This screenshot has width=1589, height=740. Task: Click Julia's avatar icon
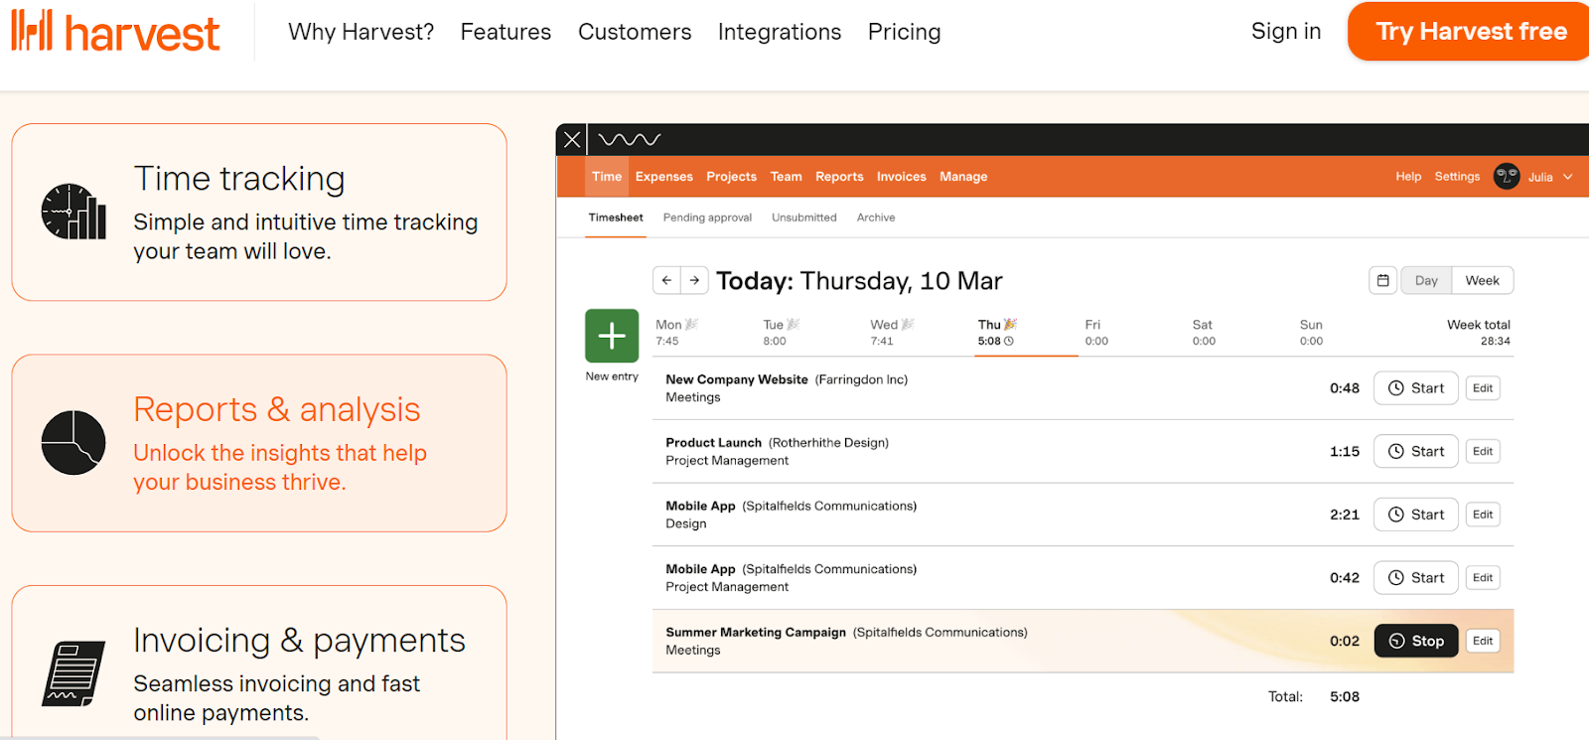(1507, 177)
